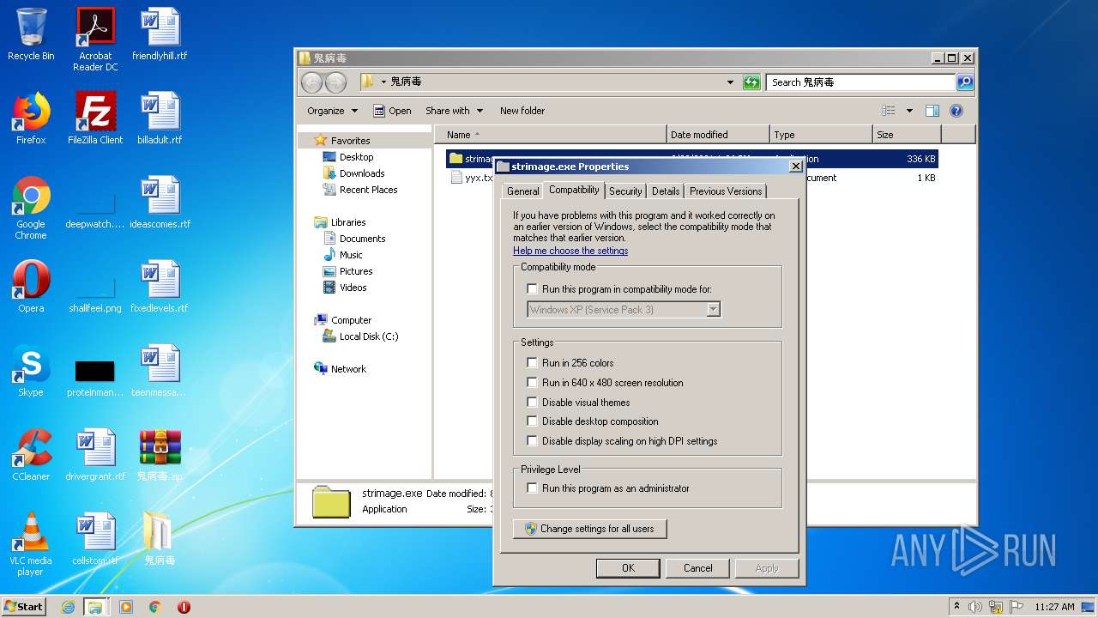Open the Details tab
Image resolution: width=1098 pixels, height=618 pixels.
[x=665, y=191]
